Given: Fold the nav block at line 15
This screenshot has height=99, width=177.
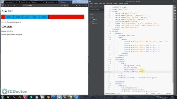Looking at the screenshot, I should coord(111,37).
